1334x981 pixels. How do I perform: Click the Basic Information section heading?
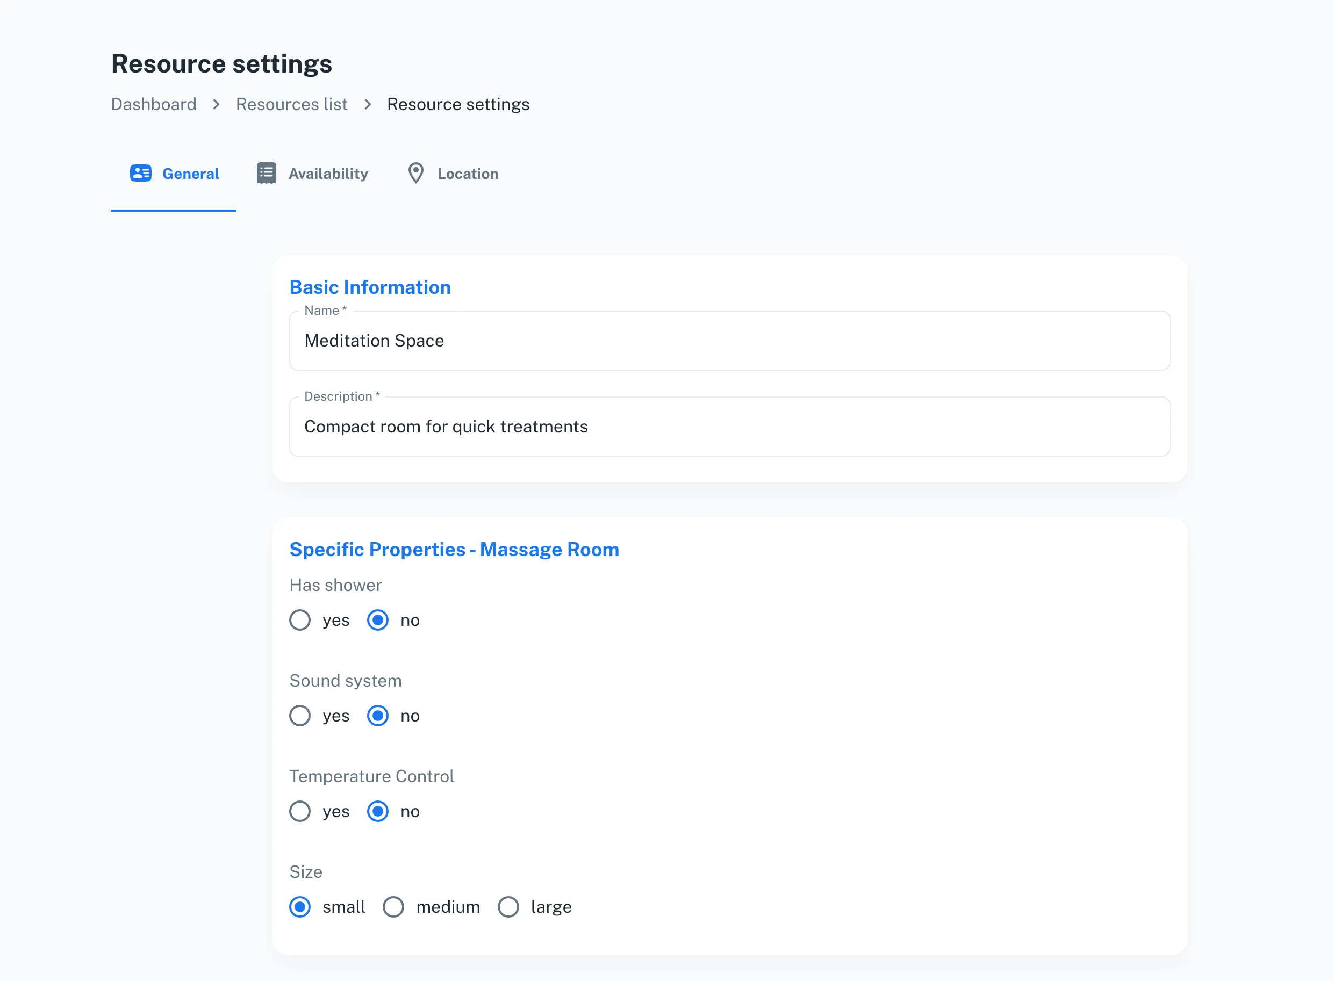370,287
